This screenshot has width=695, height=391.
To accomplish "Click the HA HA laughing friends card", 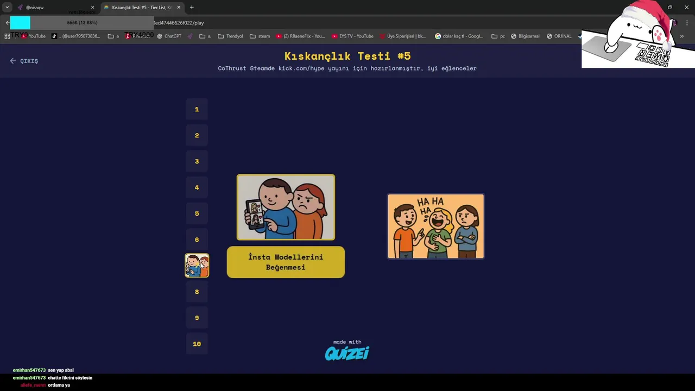I will pyautogui.click(x=435, y=226).
